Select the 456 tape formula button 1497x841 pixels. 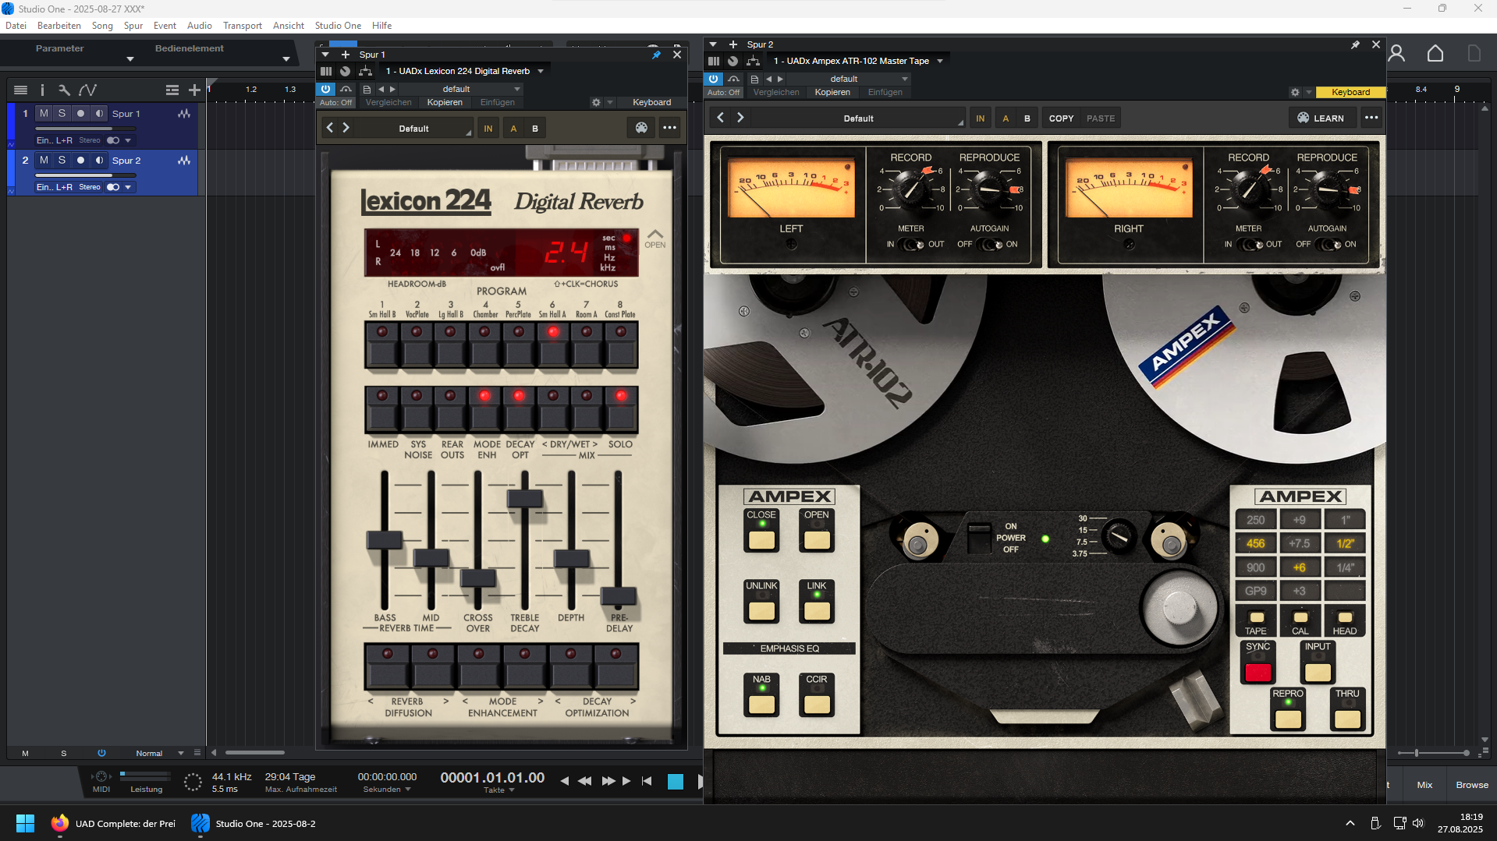(1255, 543)
